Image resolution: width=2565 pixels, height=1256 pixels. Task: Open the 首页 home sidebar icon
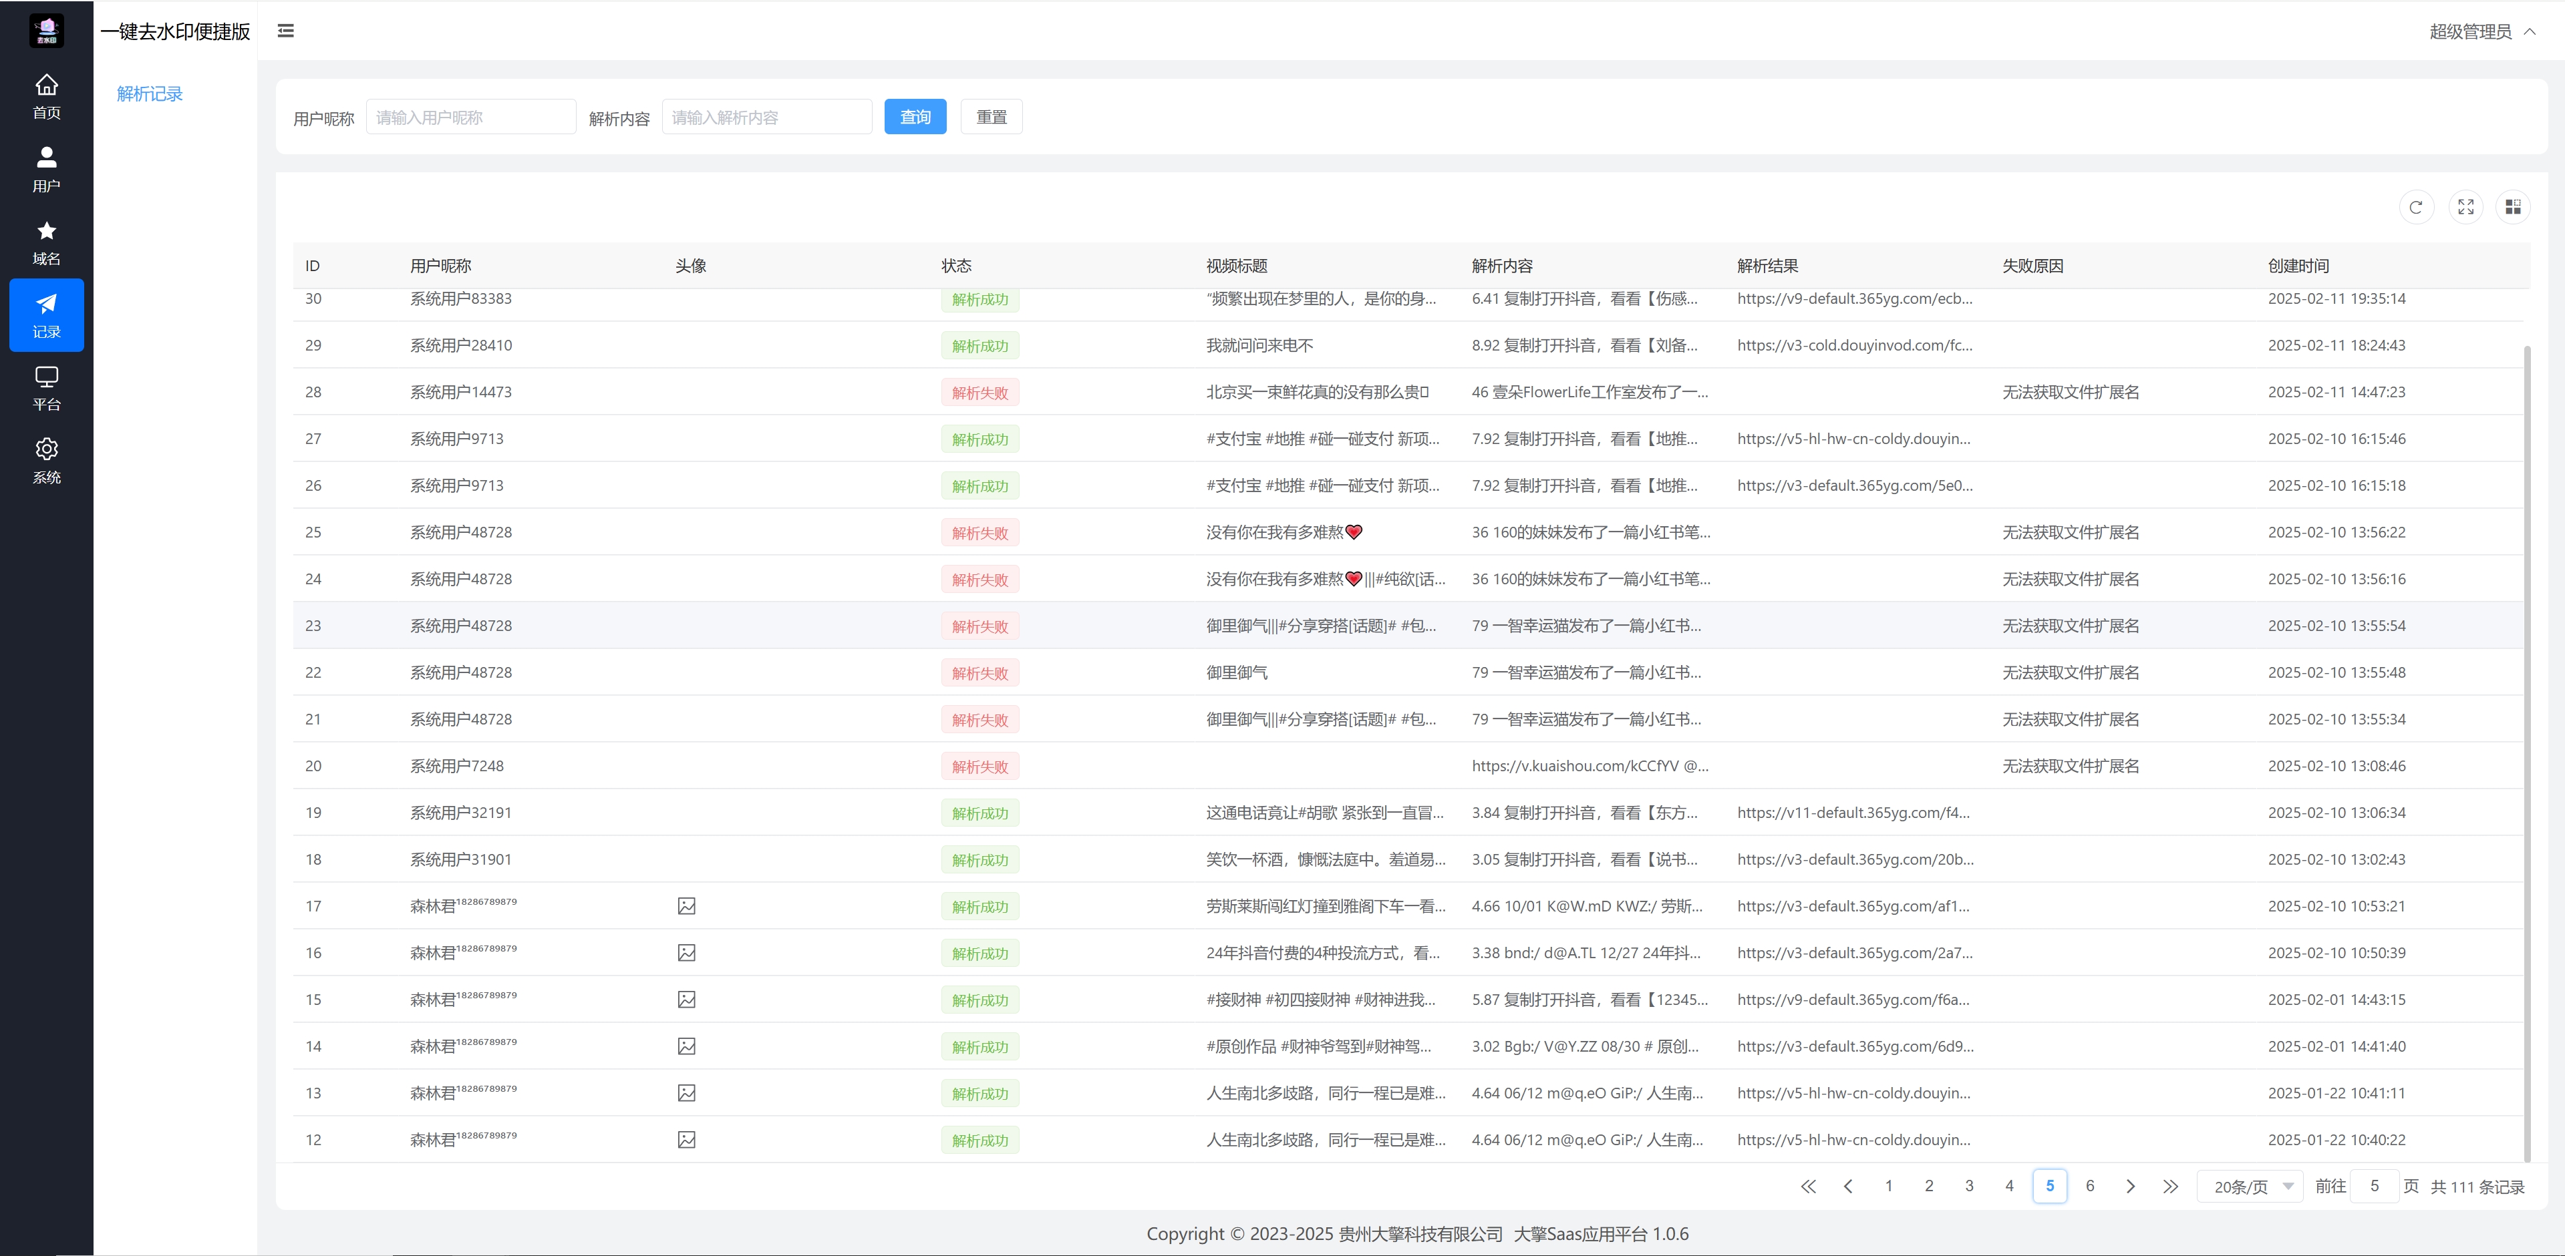pos(46,97)
